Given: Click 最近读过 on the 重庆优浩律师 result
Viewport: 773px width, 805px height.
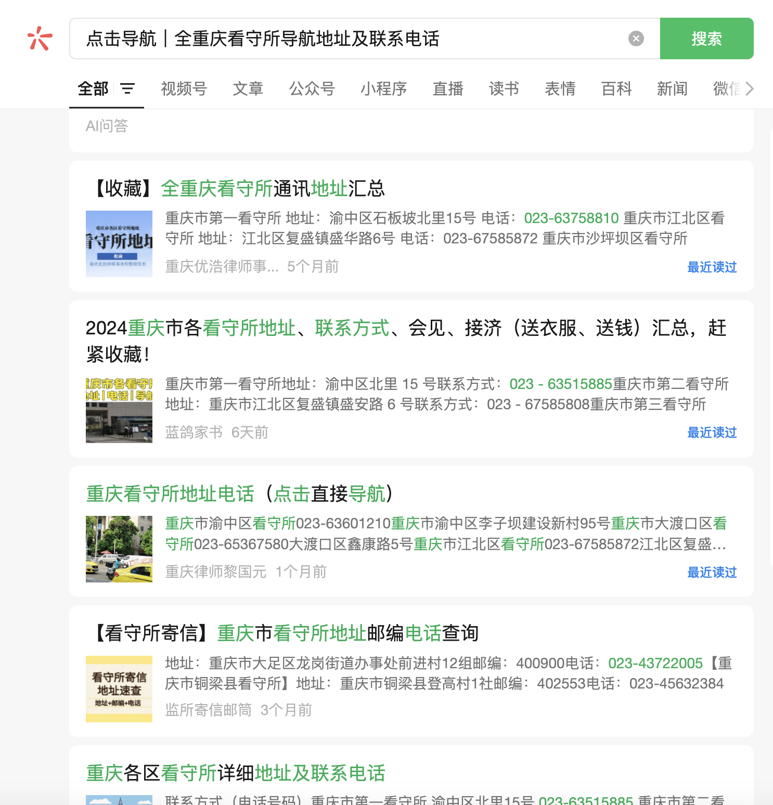Looking at the screenshot, I should 712,267.
